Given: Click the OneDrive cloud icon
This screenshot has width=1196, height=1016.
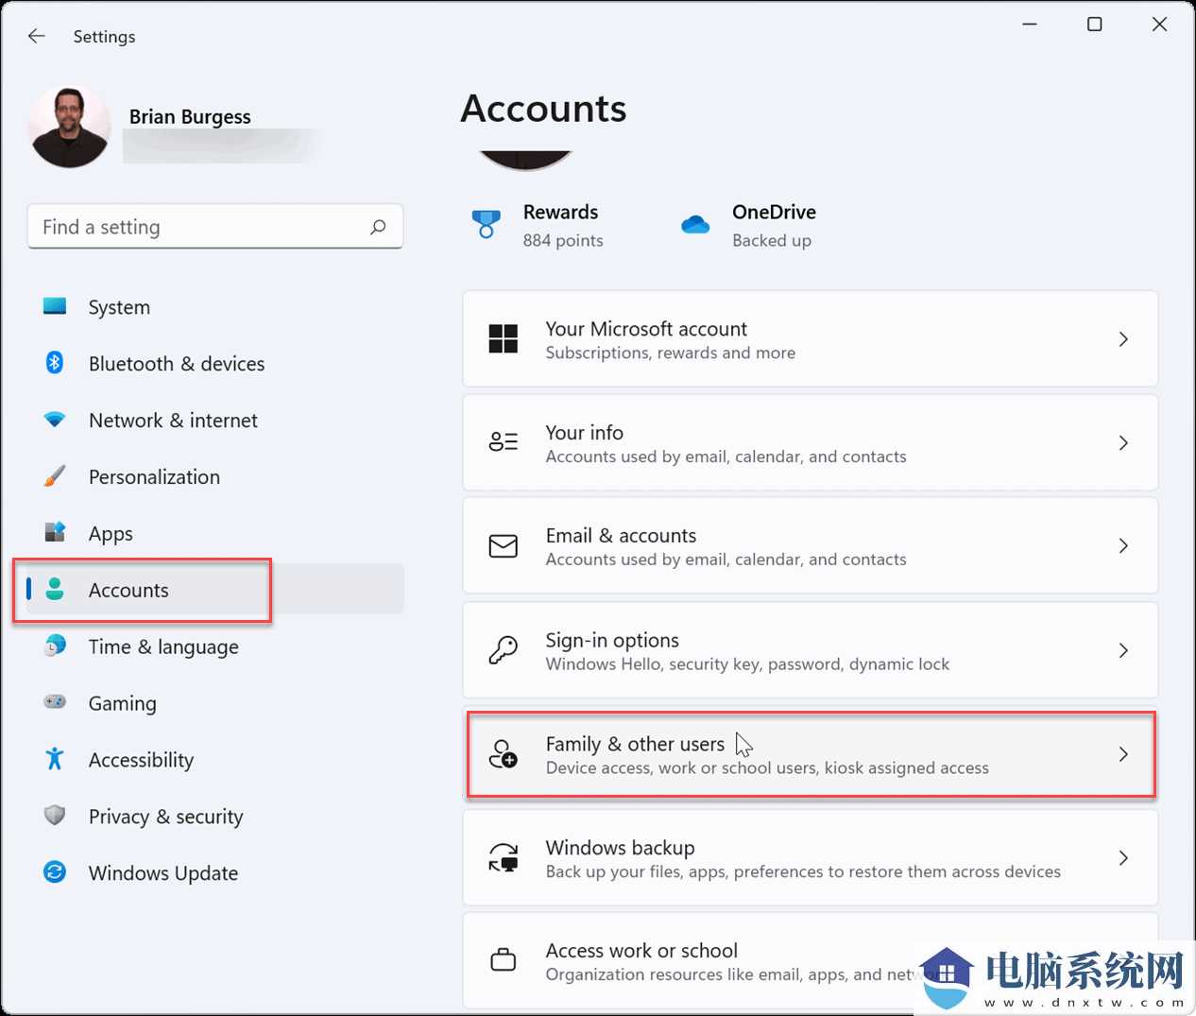Looking at the screenshot, I should tap(695, 225).
